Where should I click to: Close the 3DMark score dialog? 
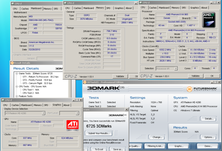(x=126, y=110)
